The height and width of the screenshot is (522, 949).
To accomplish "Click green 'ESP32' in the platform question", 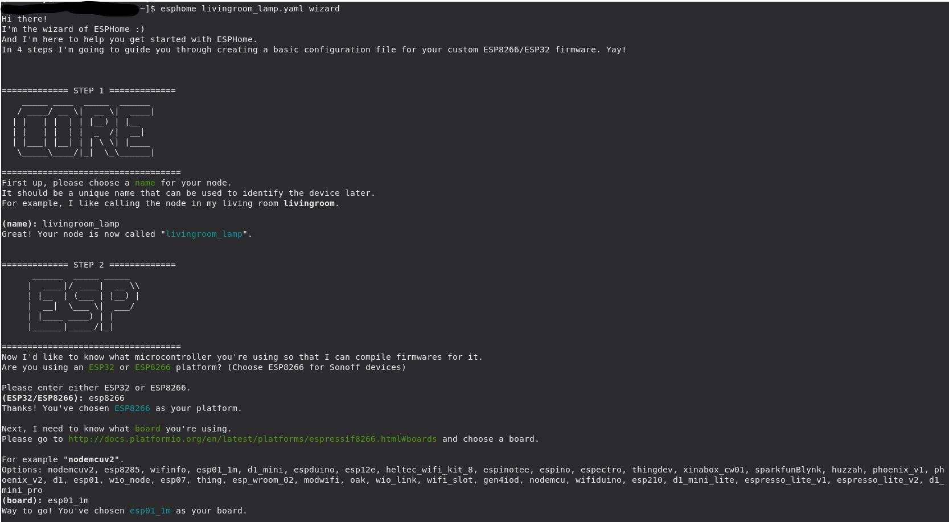I will pyautogui.click(x=101, y=367).
